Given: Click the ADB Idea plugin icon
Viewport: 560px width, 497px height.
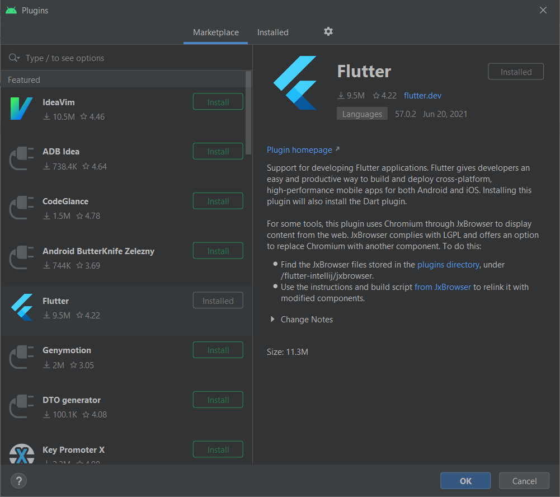Looking at the screenshot, I should point(21,158).
